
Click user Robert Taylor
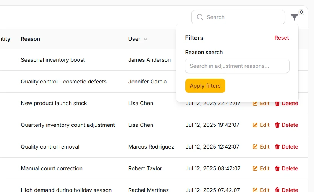click(145, 169)
